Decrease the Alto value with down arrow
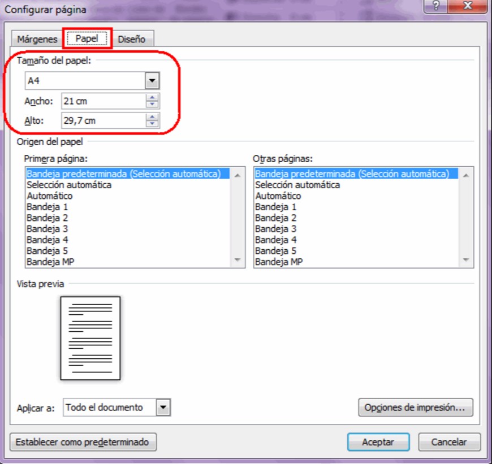The image size is (492, 464). click(152, 124)
